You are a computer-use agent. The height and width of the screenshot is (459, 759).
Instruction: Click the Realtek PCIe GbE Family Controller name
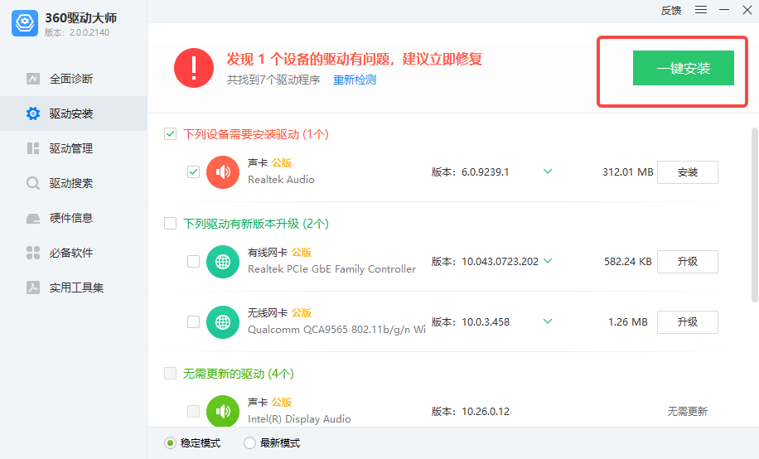coord(332,269)
